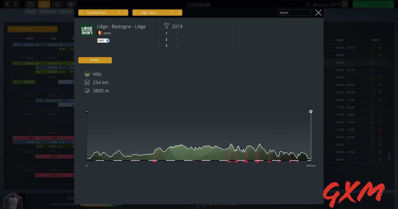Image resolution: width=398 pixels, height=209 pixels.
Task: Click the yellow Profile button
Action: (x=95, y=60)
